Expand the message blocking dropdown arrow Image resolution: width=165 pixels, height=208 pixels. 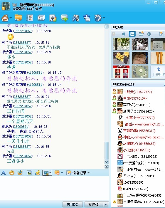62,173
